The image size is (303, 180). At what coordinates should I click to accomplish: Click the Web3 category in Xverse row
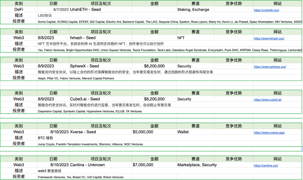tap(19, 132)
